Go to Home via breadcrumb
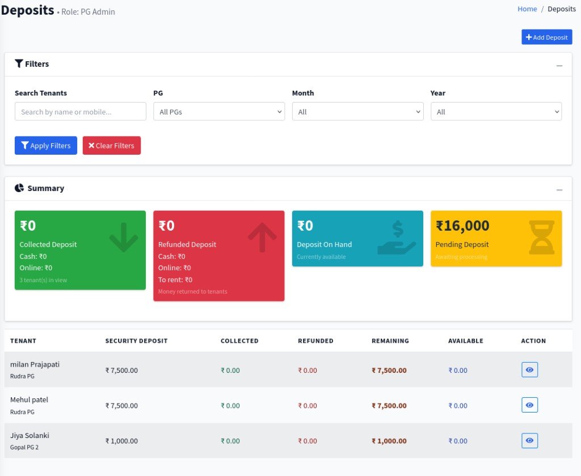 point(527,9)
